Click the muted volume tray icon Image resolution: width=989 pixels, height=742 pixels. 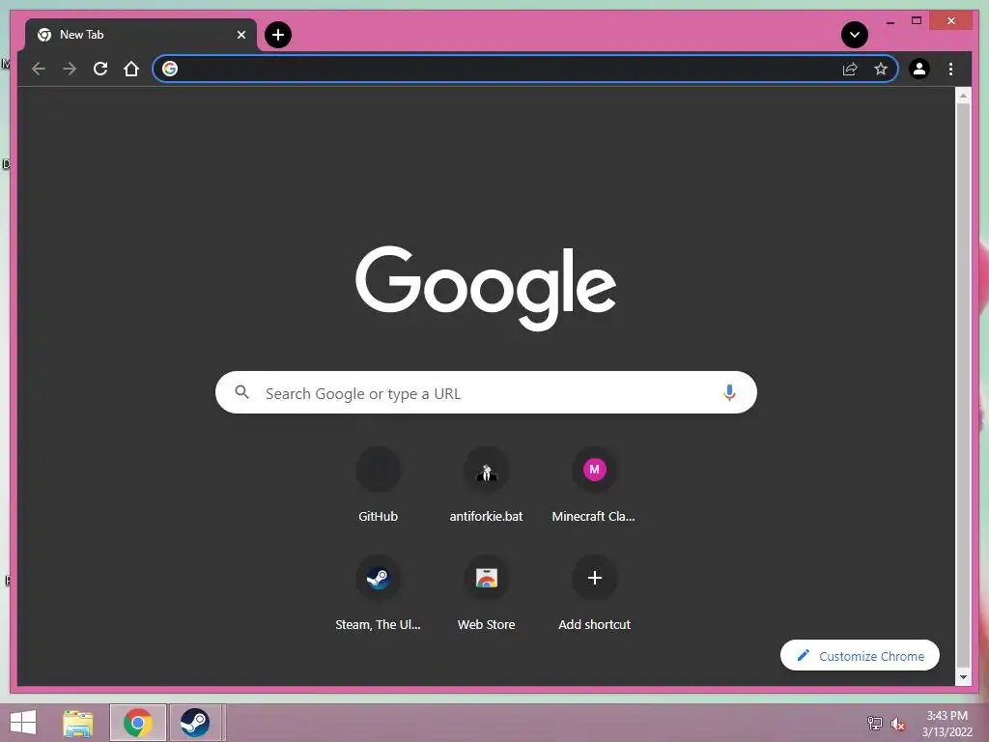coord(897,724)
